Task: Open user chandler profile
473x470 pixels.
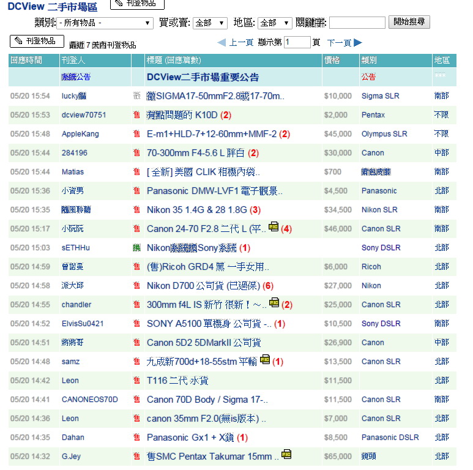Action: point(76,305)
